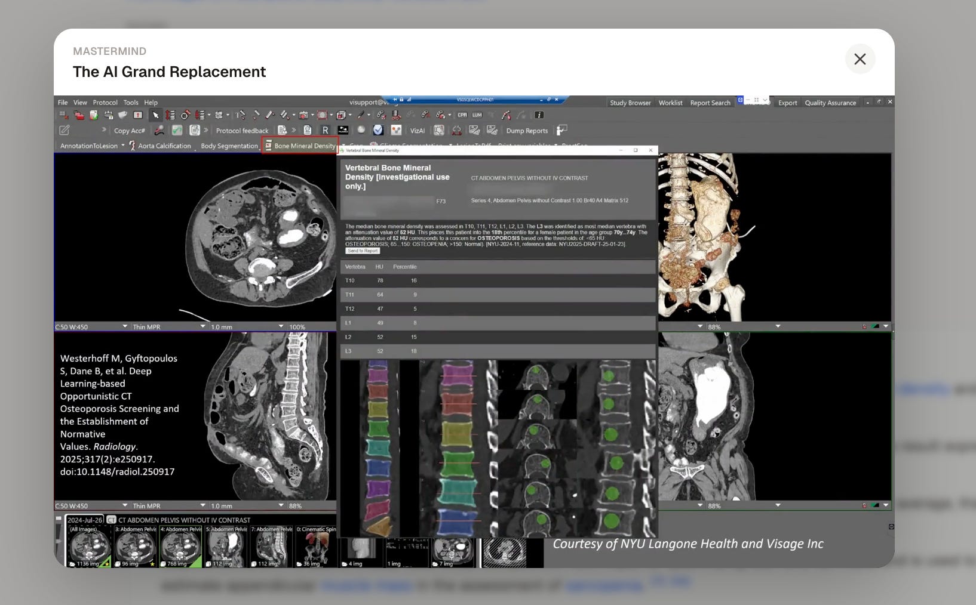
Task: Close the Mastermind article image overlay
Action: click(860, 59)
